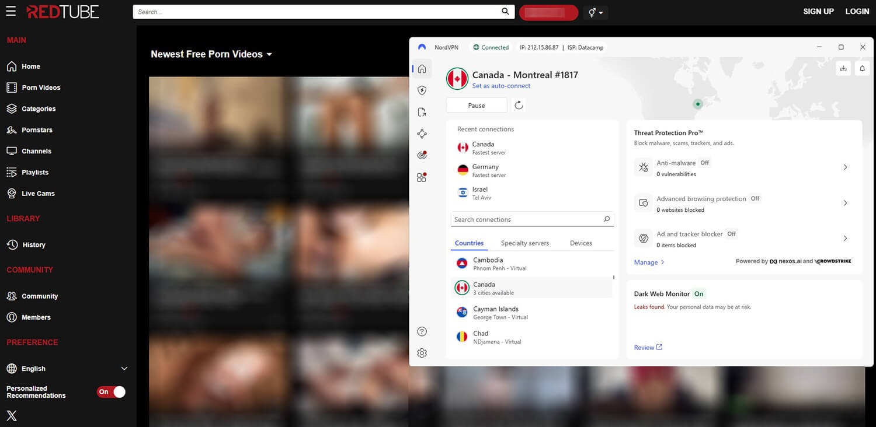
Task: Click the notifications bell icon in NordVPN
Action: [x=862, y=68]
